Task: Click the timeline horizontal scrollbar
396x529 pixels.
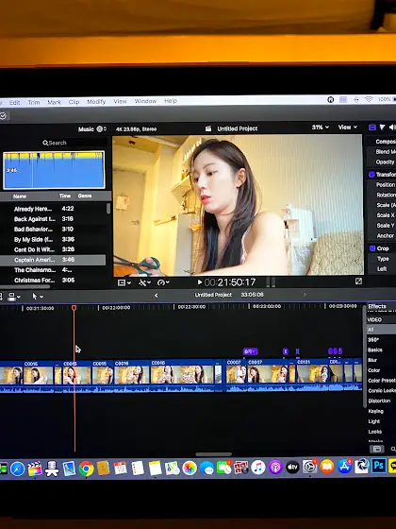Action: [x=213, y=454]
